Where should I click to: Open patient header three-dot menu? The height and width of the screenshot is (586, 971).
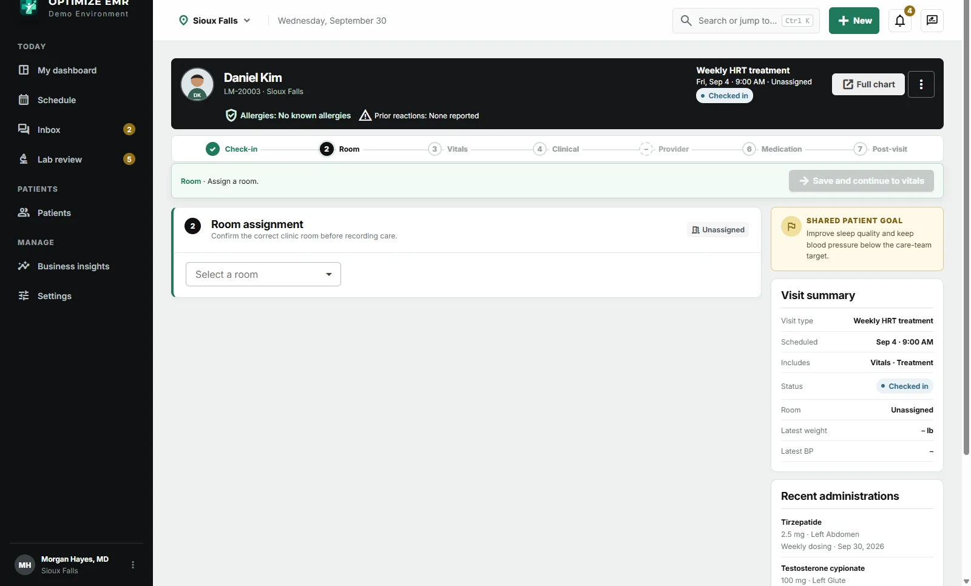click(x=921, y=84)
